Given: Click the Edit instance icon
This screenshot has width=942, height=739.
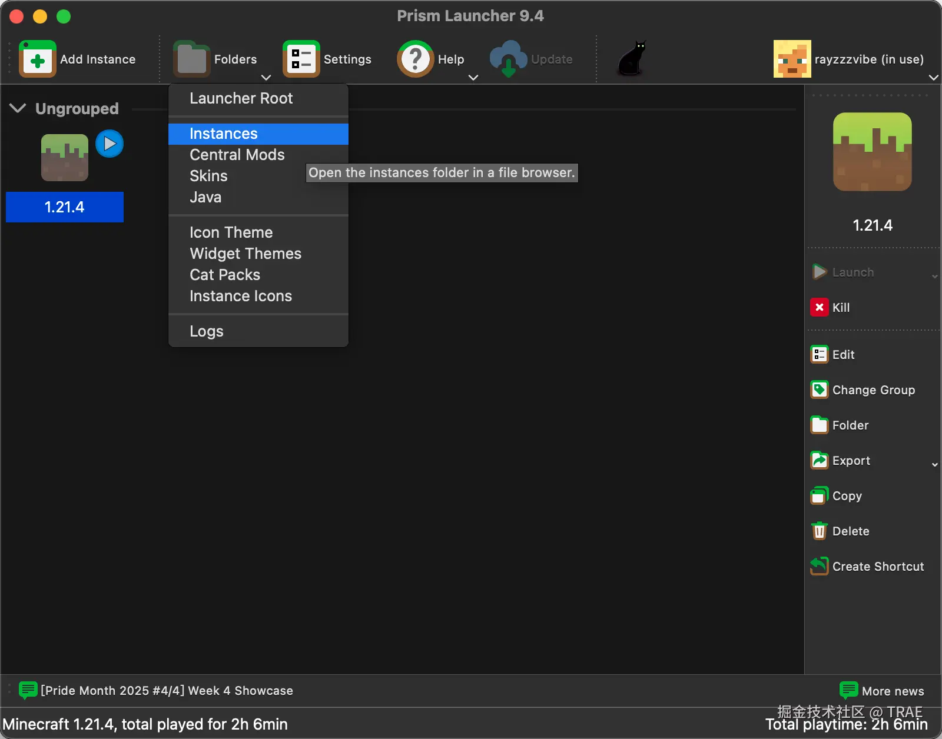Looking at the screenshot, I should [x=820, y=354].
